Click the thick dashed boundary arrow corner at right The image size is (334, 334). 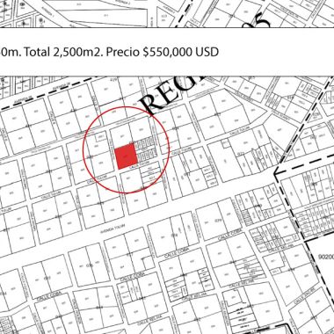pyautogui.click(x=277, y=173)
